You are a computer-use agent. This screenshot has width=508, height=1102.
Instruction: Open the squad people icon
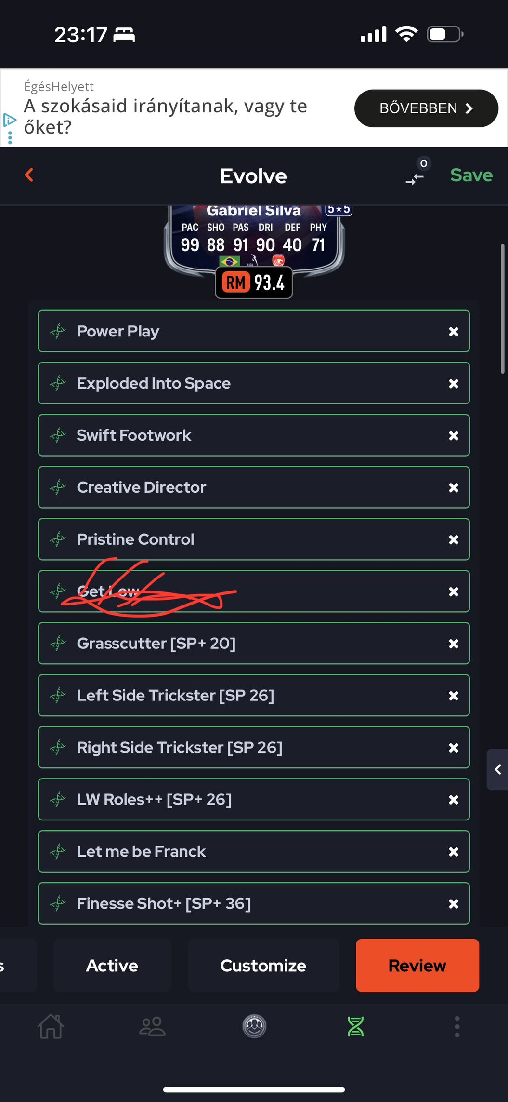point(152,1026)
